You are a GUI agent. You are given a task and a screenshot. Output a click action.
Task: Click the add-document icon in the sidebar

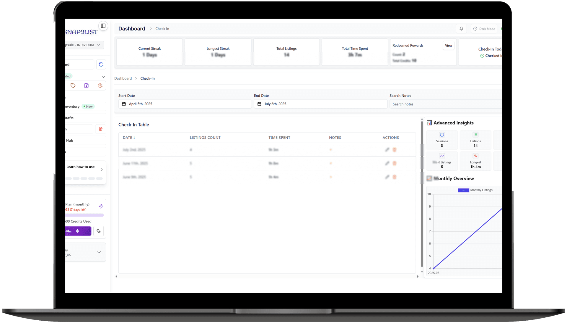point(86,85)
